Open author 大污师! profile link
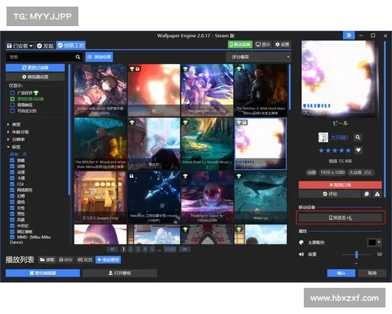This screenshot has width=392, height=314. click(339, 137)
